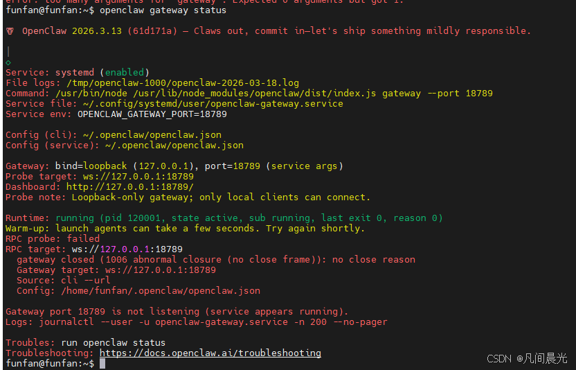This screenshot has height=370, width=576.
Task: Open the docs.openclaw.ai troubleshooting link
Action: [210, 353]
